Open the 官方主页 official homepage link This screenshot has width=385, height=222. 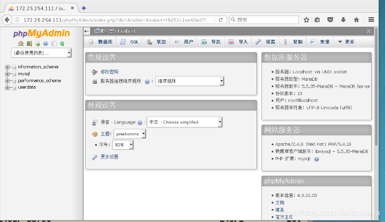[x=284, y=217]
